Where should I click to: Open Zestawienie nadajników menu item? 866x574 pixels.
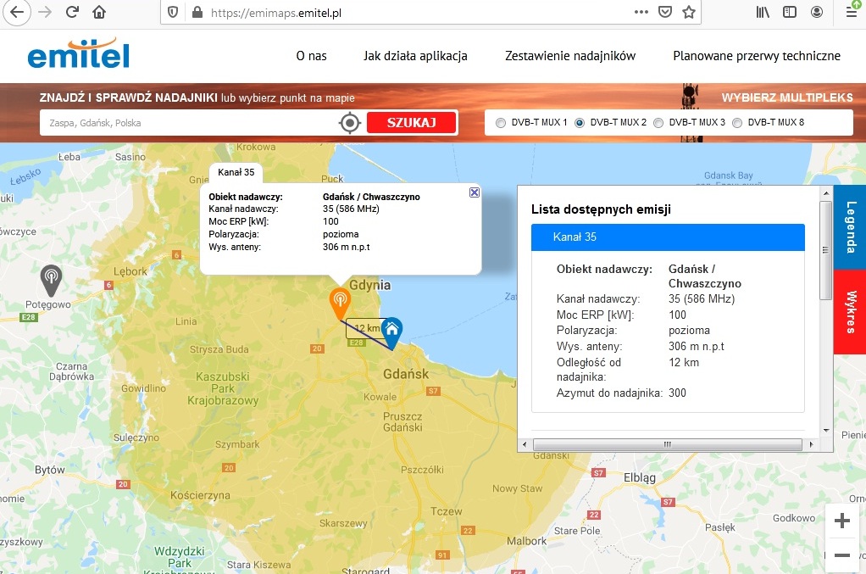click(569, 56)
